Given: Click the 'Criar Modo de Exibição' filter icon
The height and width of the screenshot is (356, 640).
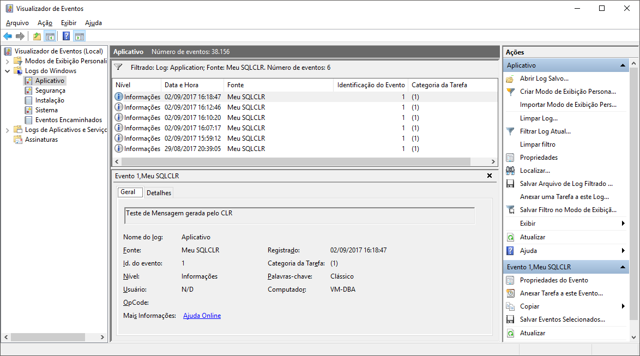Looking at the screenshot, I should click(510, 91).
